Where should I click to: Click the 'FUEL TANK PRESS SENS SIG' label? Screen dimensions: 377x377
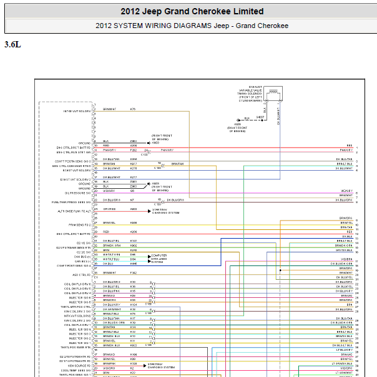[x=71, y=202]
